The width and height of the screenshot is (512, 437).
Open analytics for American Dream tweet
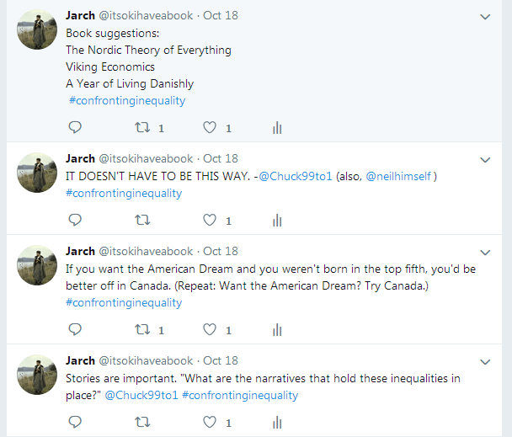point(277,330)
